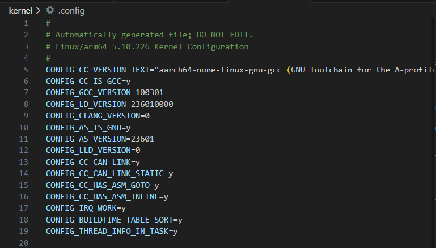Screen dimensions: 436x248
Task: Click the Linux/arm64 5.10.226 comment line
Action: point(147,47)
